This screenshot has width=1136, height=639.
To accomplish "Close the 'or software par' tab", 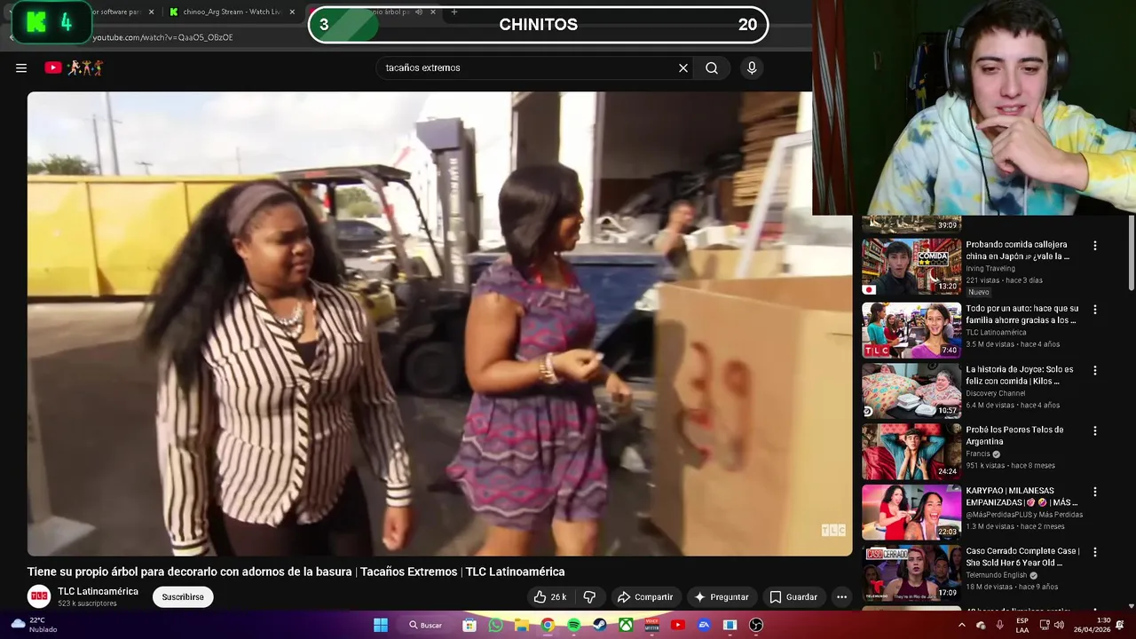I will [151, 12].
